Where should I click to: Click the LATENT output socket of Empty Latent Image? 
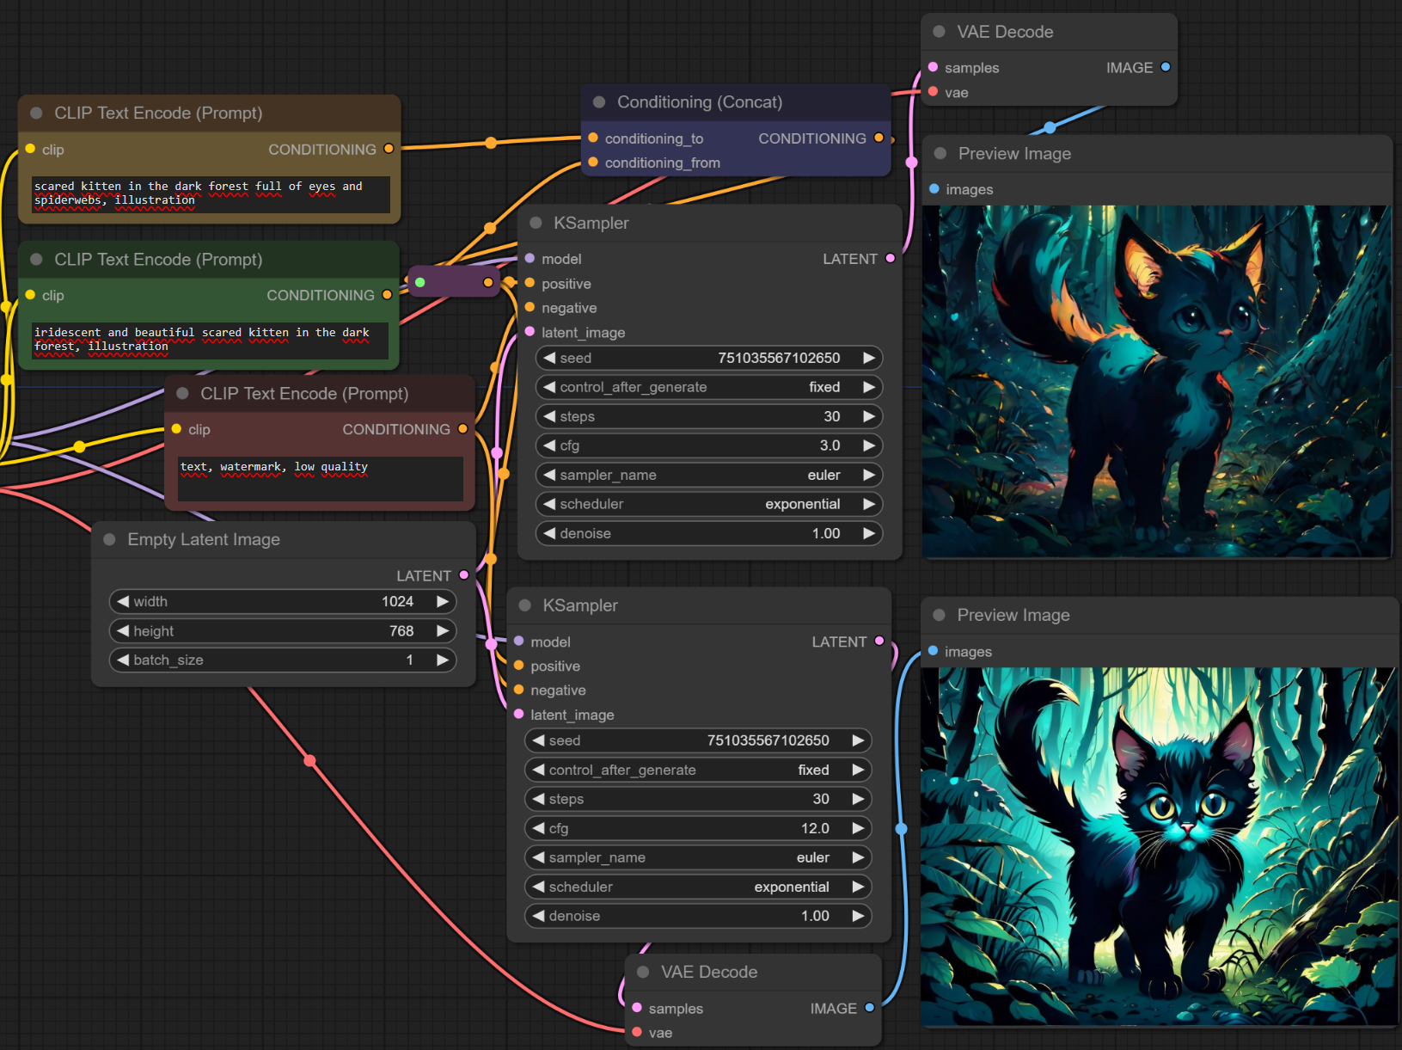(464, 575)
